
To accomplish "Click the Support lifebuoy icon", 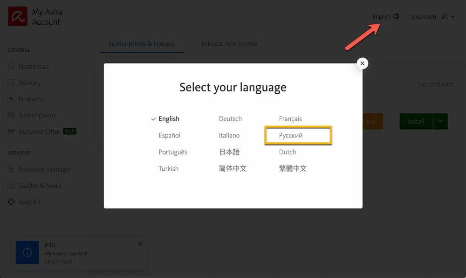I will [11, 202].
